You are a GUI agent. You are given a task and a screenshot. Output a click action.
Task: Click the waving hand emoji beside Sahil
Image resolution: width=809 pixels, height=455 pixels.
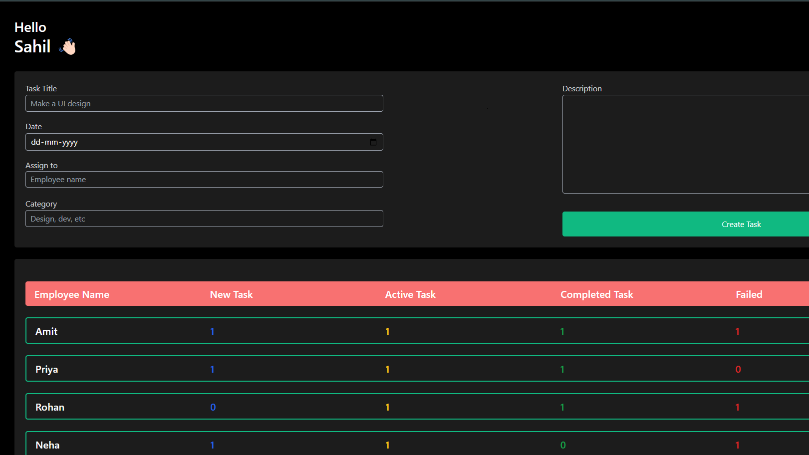click(67, 47)
